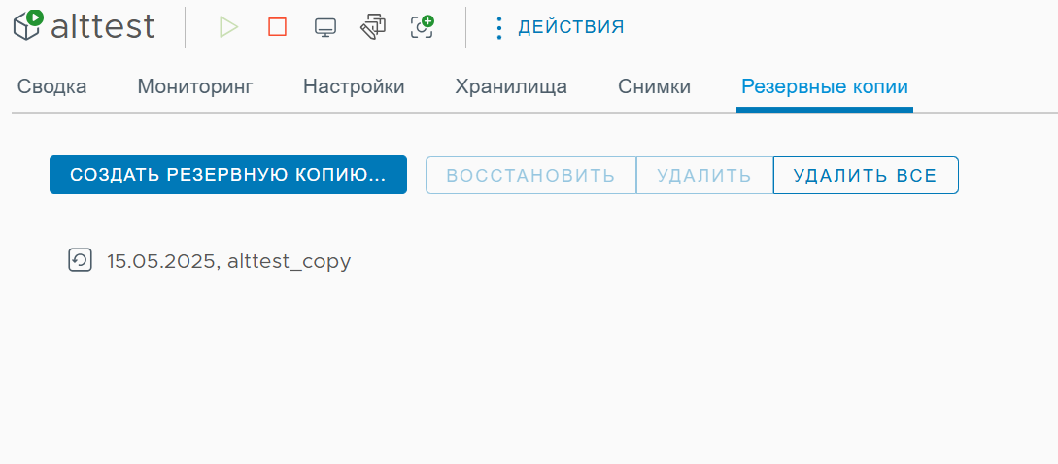Image resolution: width=1058 pixels, height=464 pixels.
Task: Click the alttest VM cube icon
Action: click(x=29, y=25)
